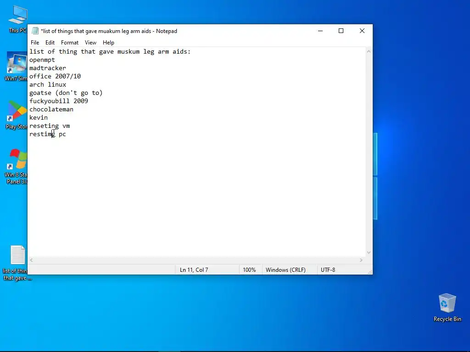Screen dimensions: 470x352
Task: Select the Recycle Bin icon
Action: 447,307
